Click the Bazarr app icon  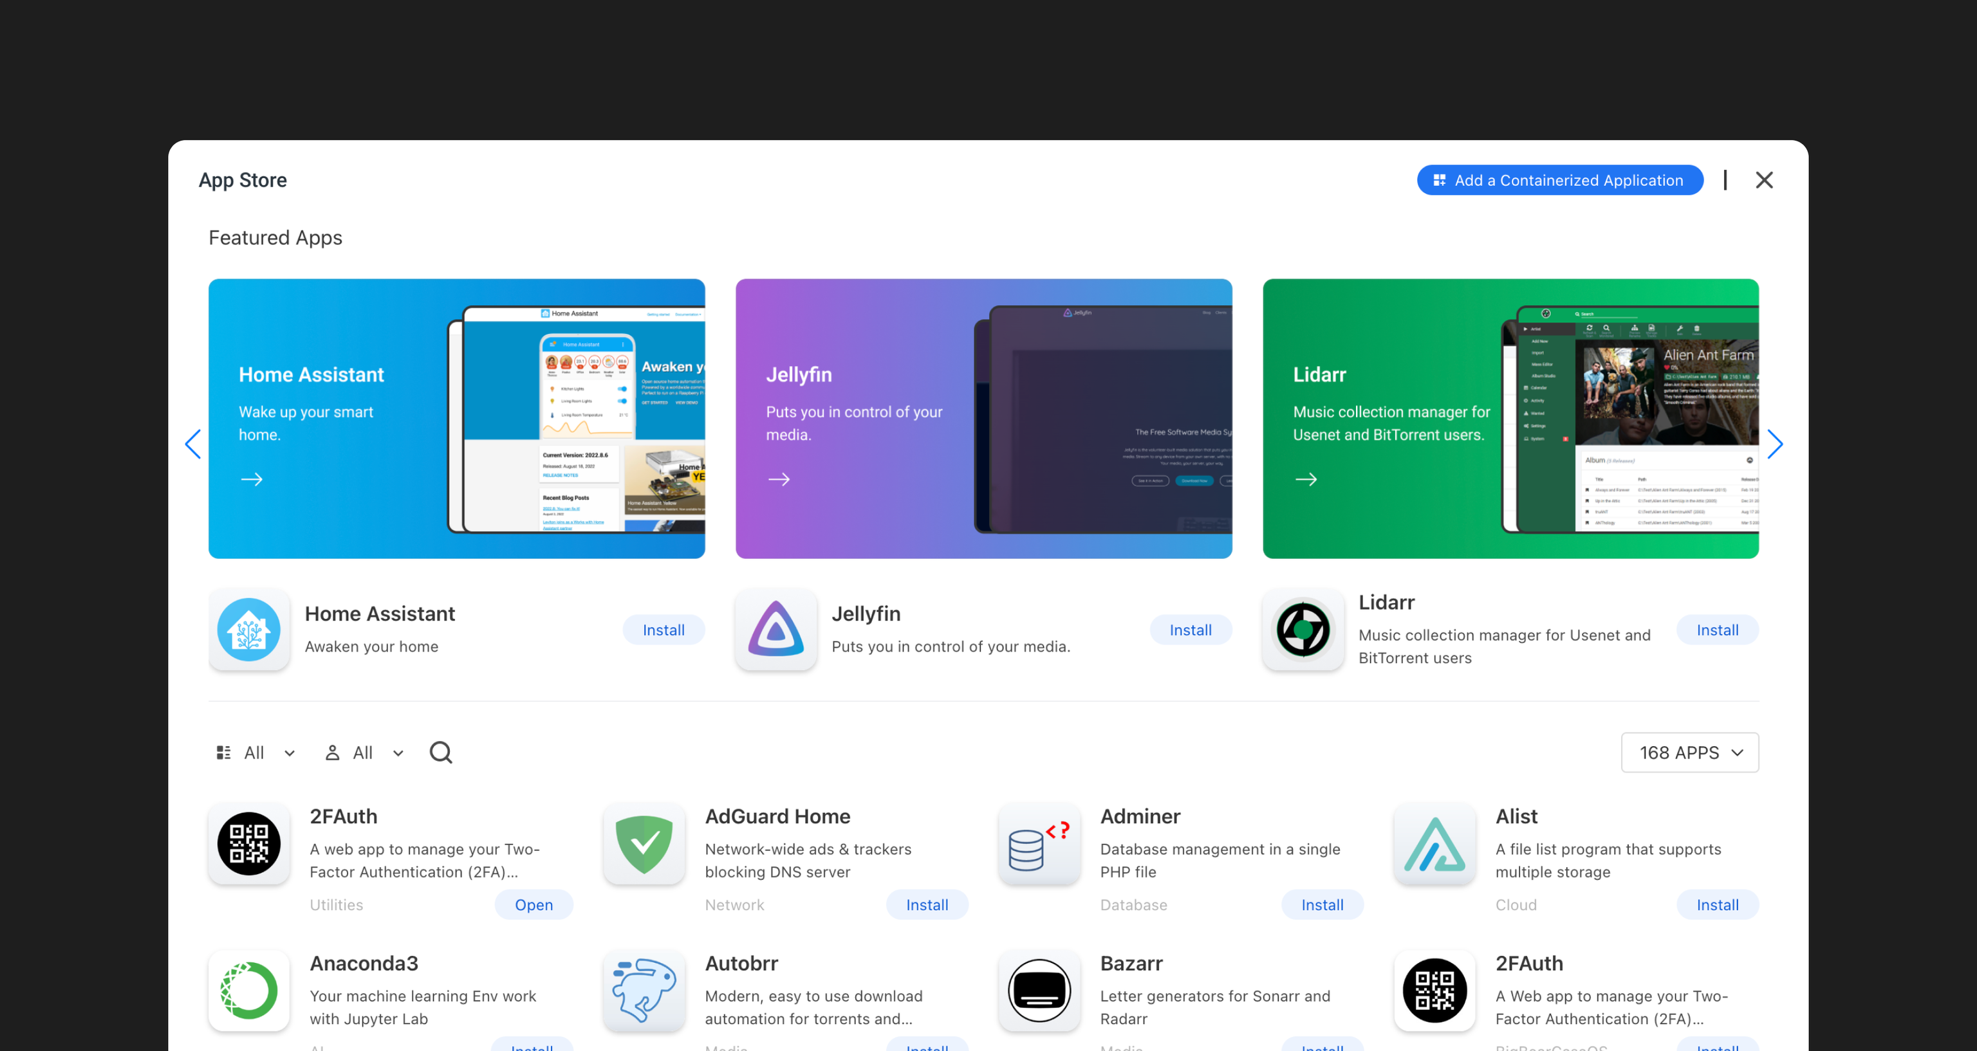pyautogui.click(x=1039, y=991)
